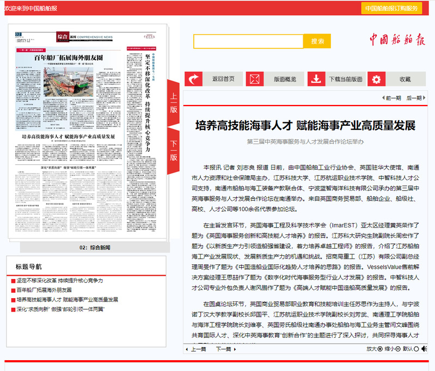Click the 版面概览 envelope-style icon
The height and width of the screenshot is (371, 435).
[x=254, y=79]
